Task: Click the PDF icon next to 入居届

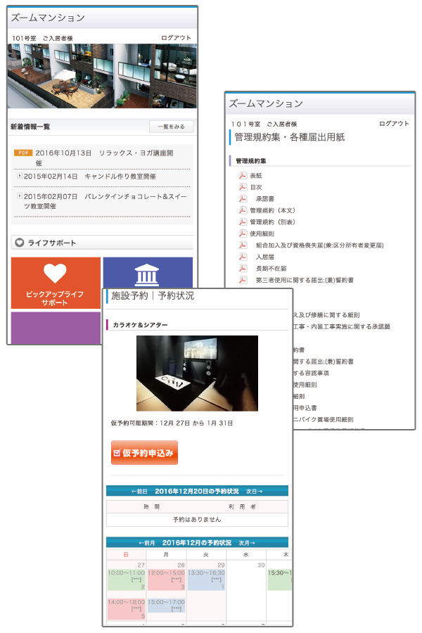Action: coord(243,257)
